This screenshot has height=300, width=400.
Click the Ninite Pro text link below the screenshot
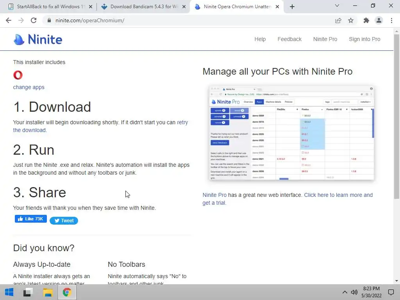tap(214, 195)
